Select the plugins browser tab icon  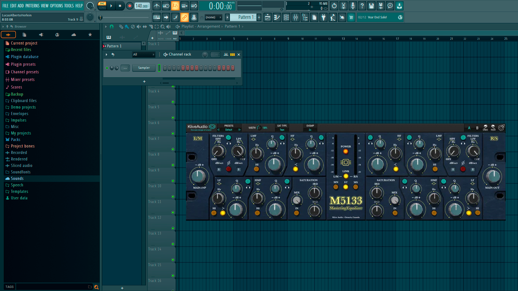[x=41, y=34]
